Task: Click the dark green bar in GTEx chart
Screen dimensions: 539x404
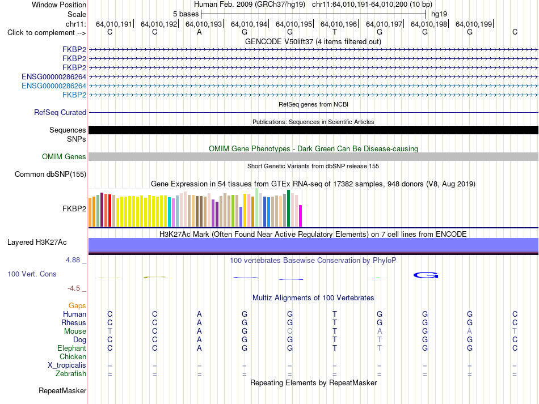Action: (x=289, y=208)
